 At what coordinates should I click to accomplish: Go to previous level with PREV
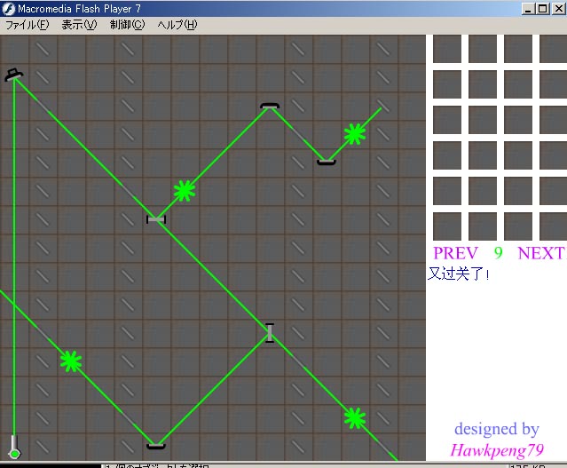[455, 253]
